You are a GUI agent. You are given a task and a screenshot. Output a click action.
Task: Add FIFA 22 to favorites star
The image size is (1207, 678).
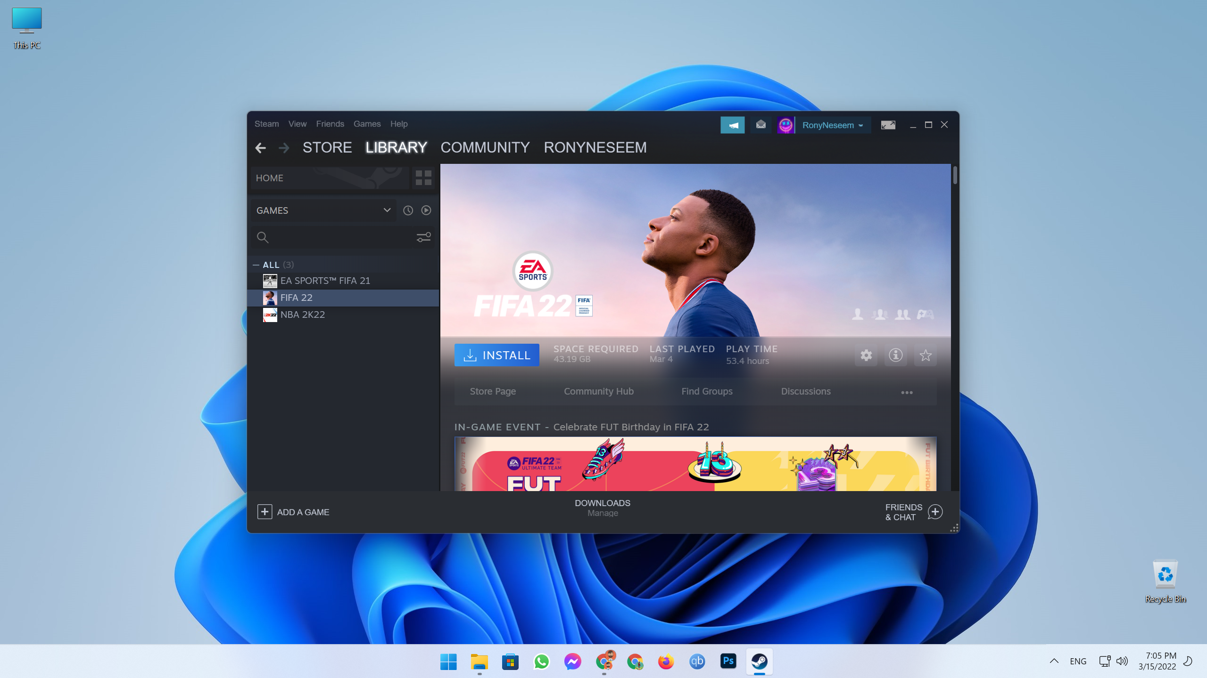926,355
